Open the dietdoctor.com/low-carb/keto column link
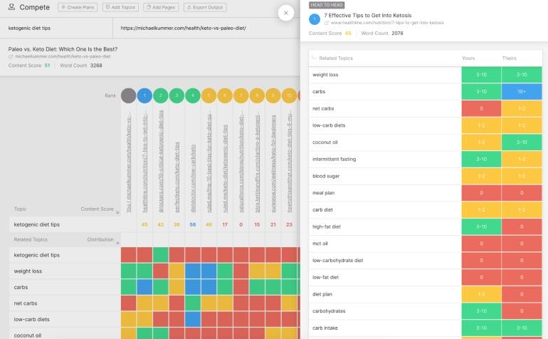 193,179
